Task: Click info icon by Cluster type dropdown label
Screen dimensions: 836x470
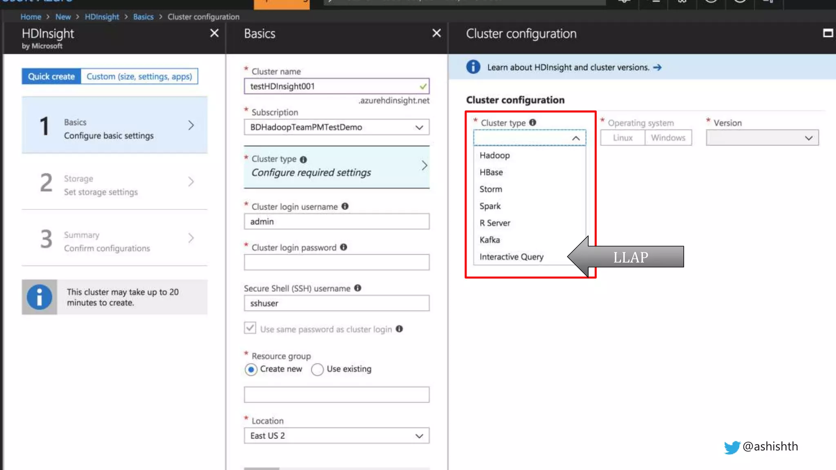Action: (533, 122)
